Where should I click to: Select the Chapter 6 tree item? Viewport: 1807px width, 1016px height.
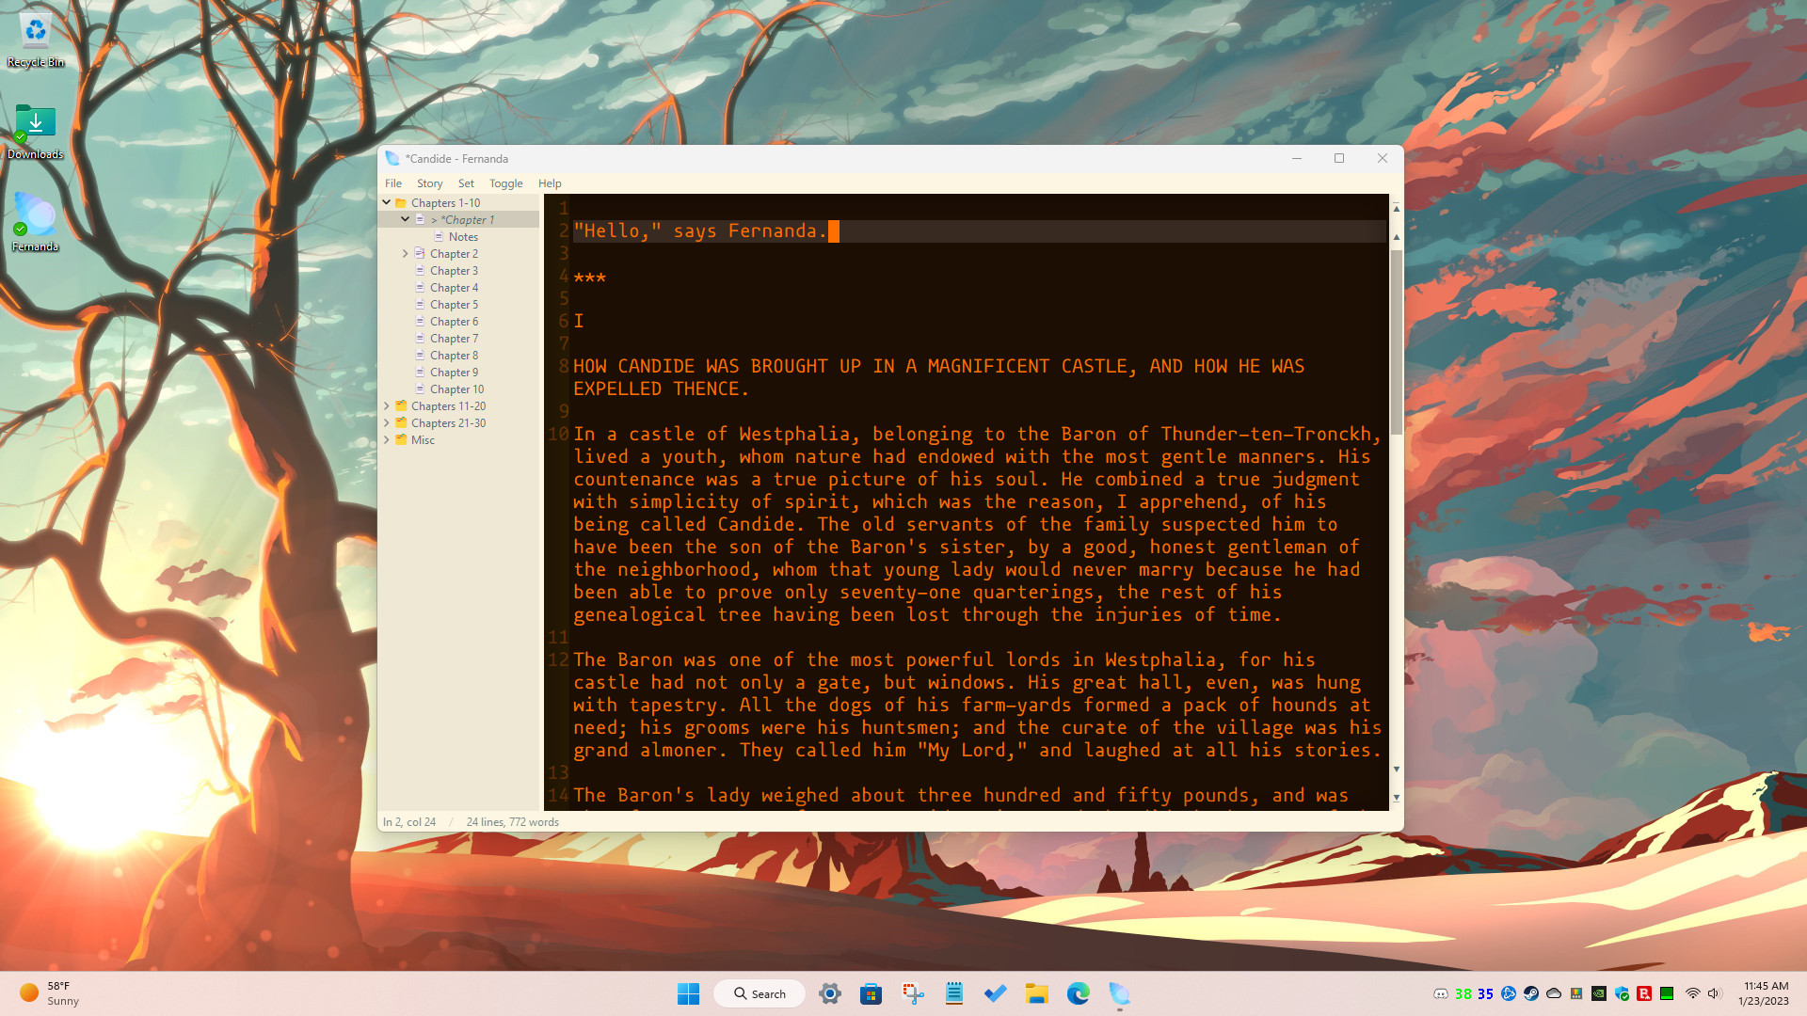point(454,322)
